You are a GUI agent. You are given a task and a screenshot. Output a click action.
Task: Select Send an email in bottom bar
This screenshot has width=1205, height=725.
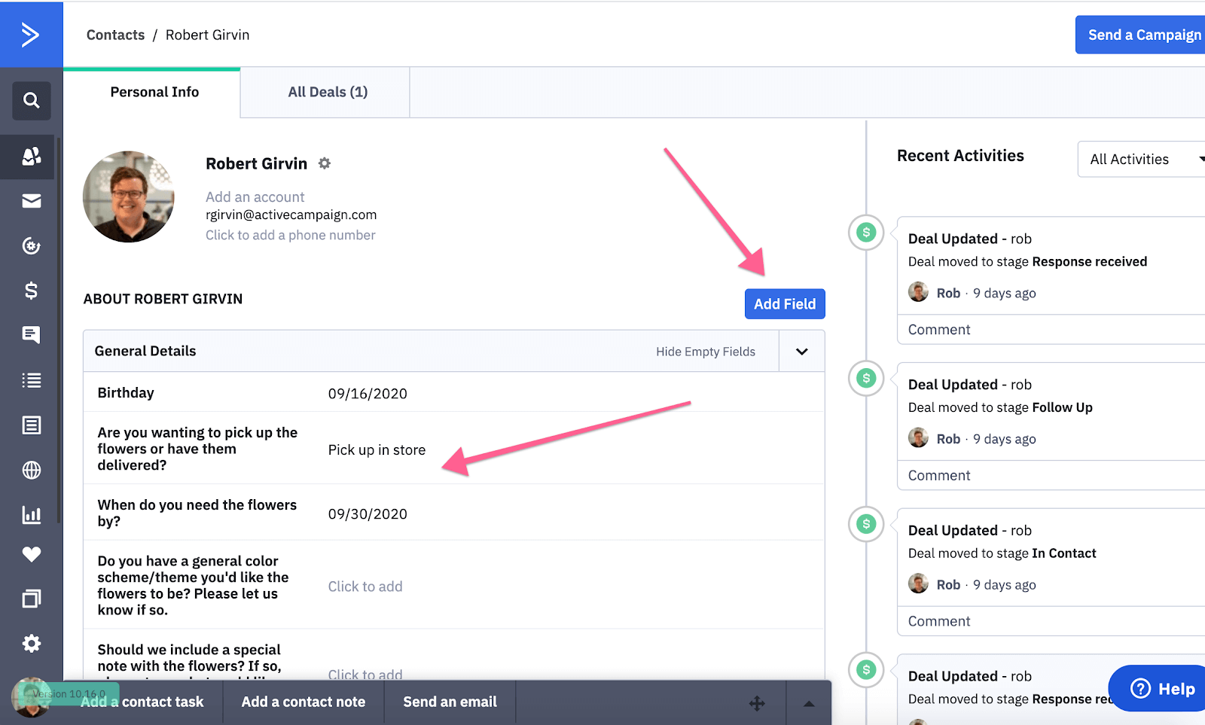450,702
